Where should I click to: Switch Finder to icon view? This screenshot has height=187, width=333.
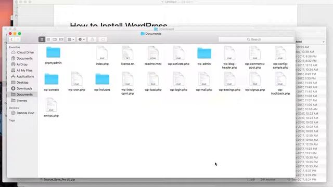(x=42, y=39)
